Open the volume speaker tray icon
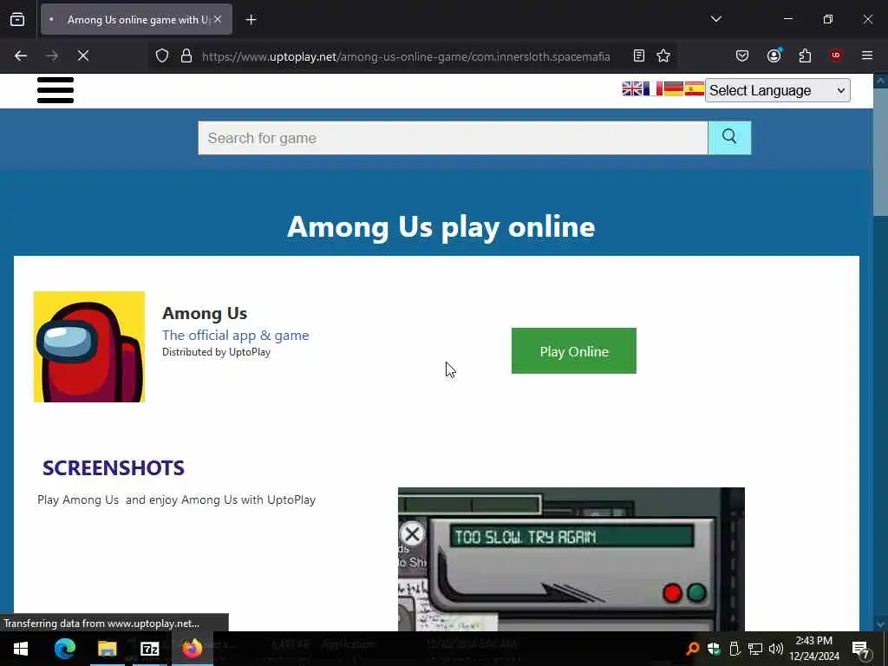This screenshot has width=888, height=666. [776, 649]
